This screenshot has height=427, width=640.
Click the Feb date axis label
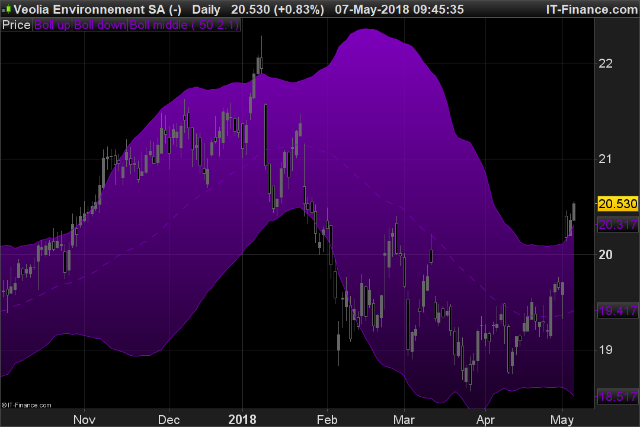pyautogui.click(x=327, y=420)
